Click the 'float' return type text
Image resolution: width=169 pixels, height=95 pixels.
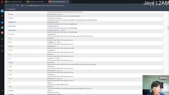tap(11, 50)
